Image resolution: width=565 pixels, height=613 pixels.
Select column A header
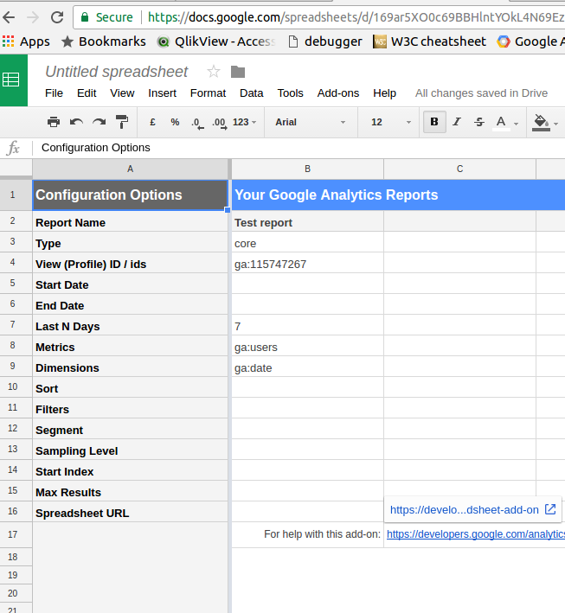(131, 169)
